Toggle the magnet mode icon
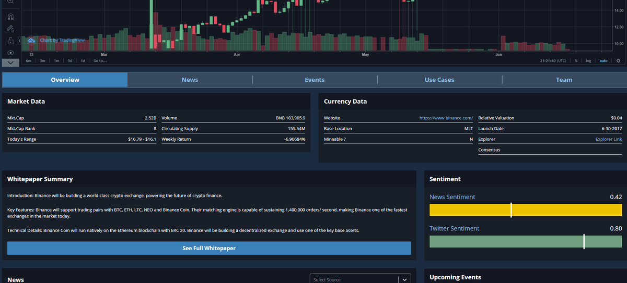This screenshot has width=627, height=283. [10, 16]
